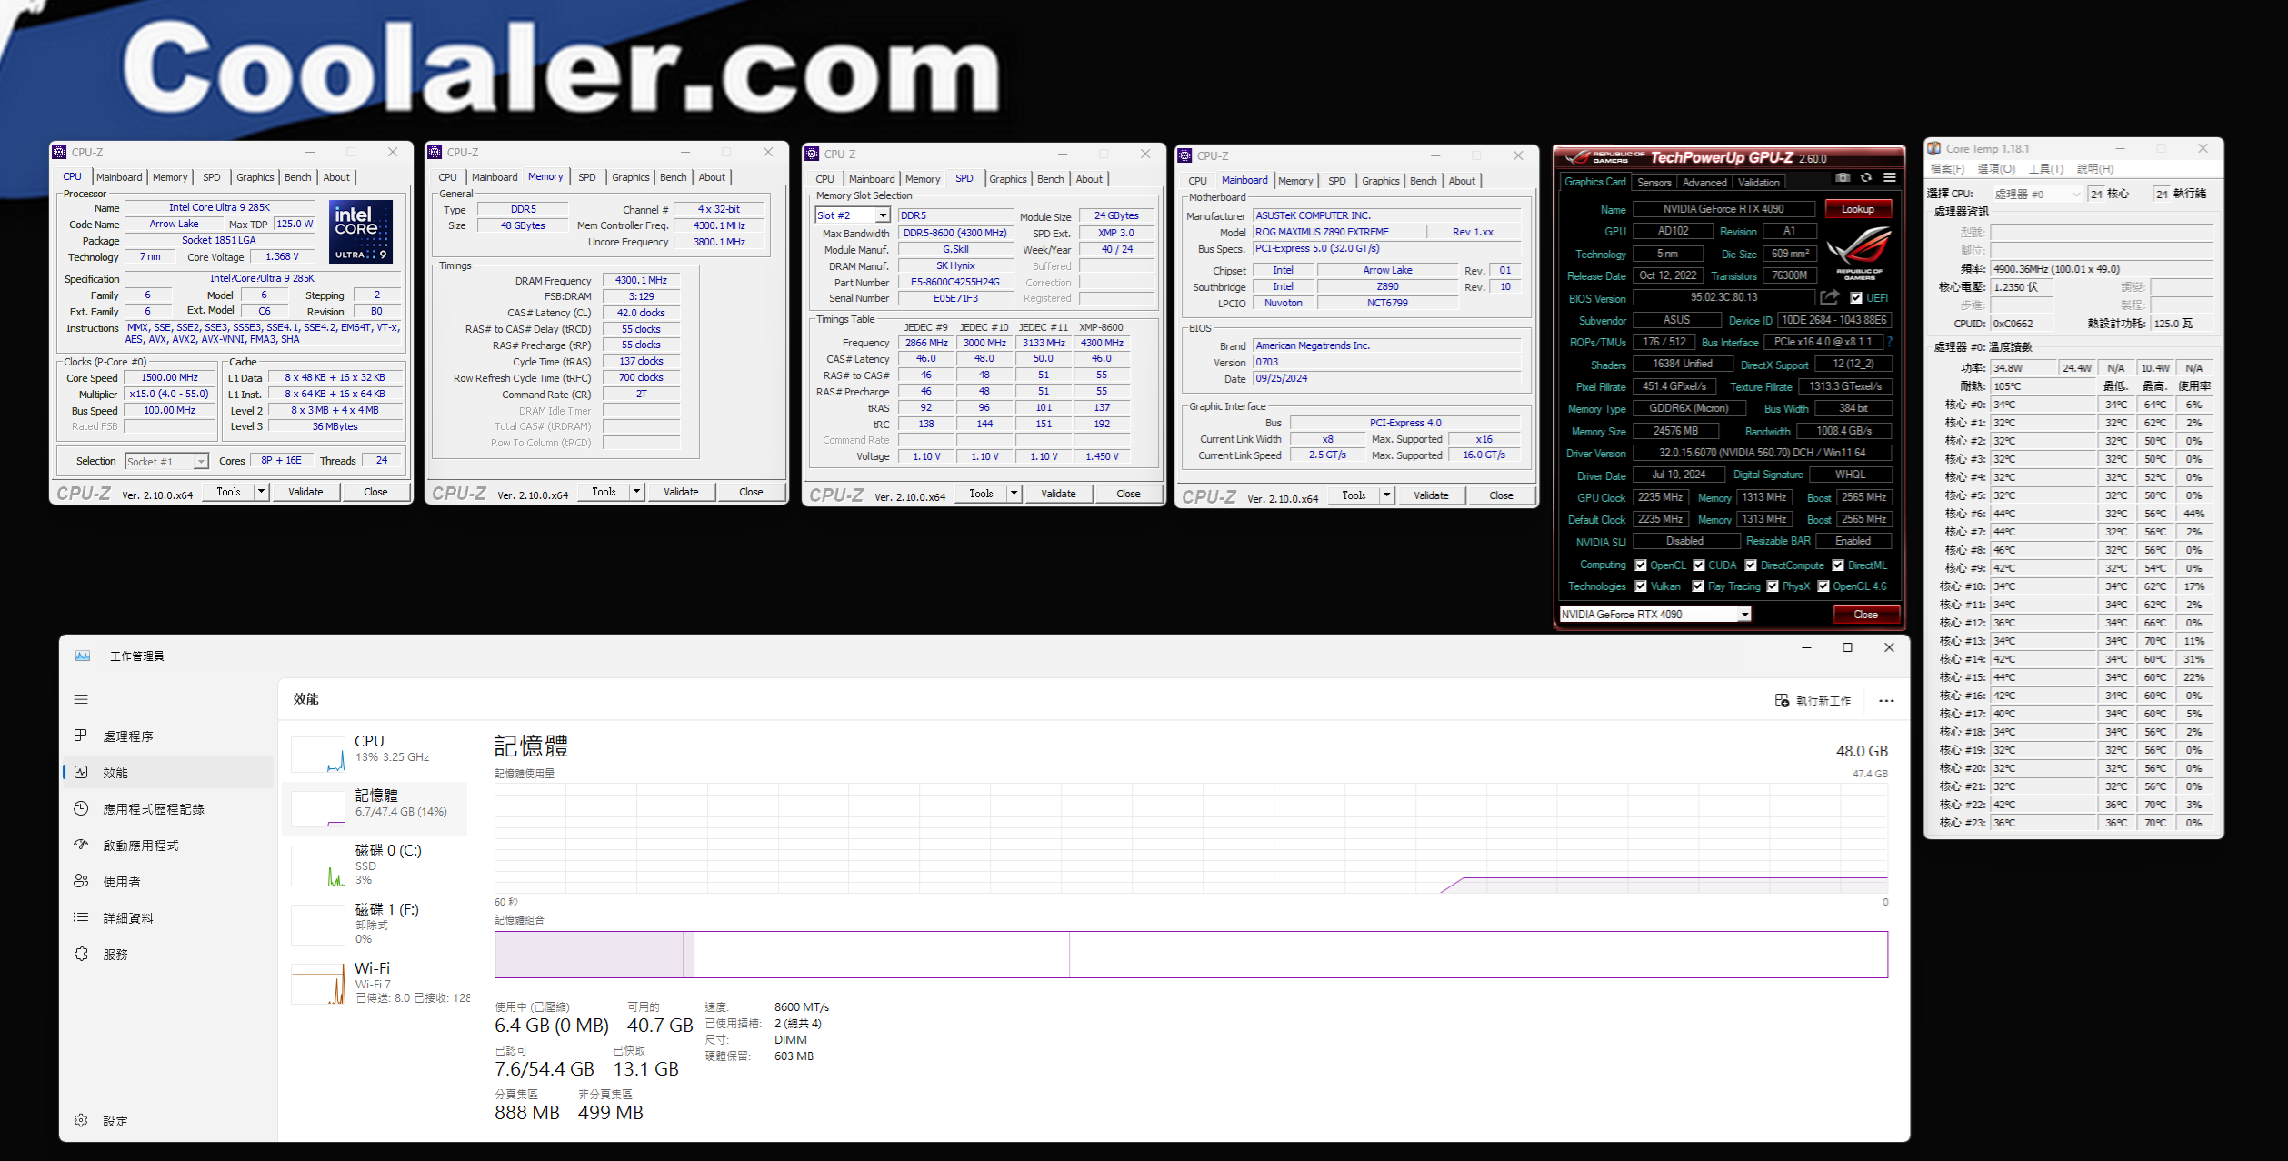Image resolution: width=2288 pixels, height=1161 pixels.
Task: Select the Memory (記憶體) performance entry
Action: [375, 808]
